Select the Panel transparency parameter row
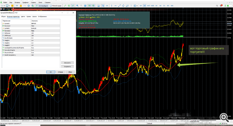This screenshot has width=233, height=126. pyautogui.click(x=31, y=55)
